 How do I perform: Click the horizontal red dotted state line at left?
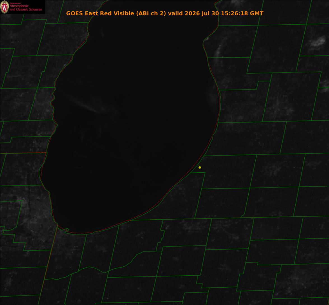(x=23, y=153)
